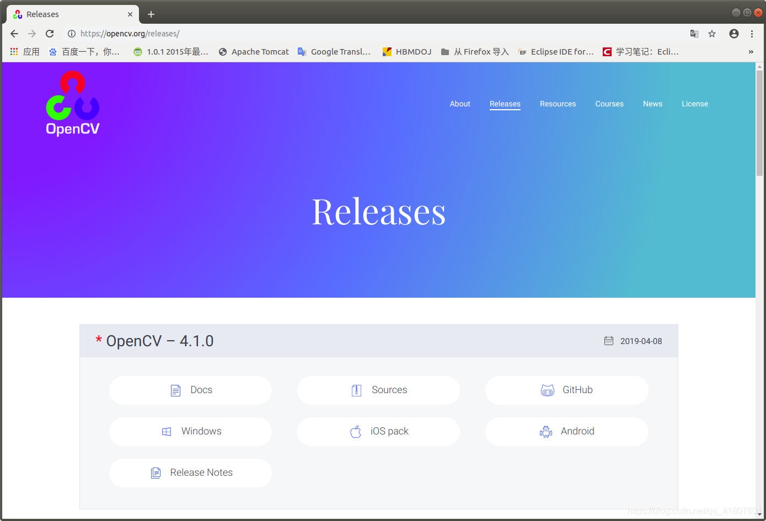Click the Docs label text
This screenshot has width=766, height=521.
201,390
